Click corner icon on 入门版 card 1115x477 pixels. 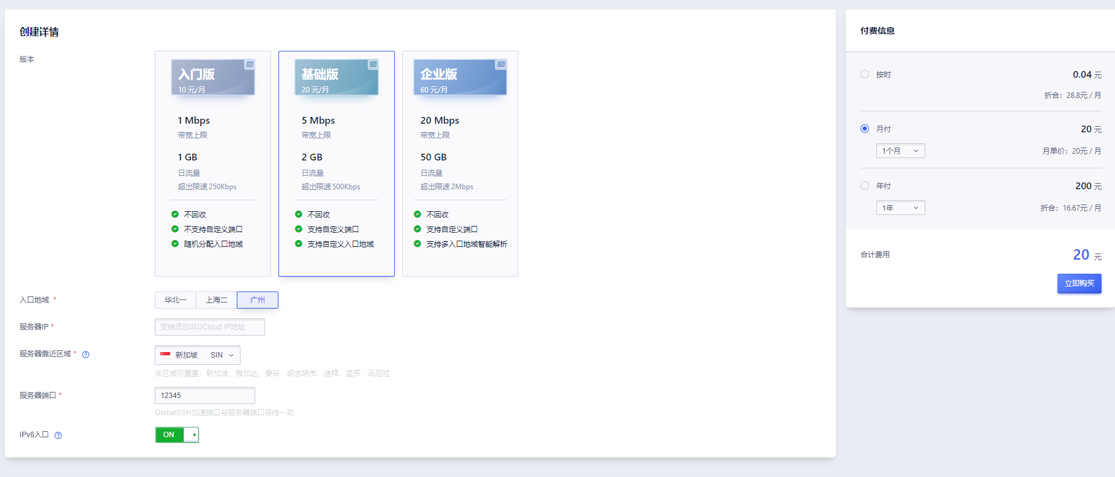[250, 64]
